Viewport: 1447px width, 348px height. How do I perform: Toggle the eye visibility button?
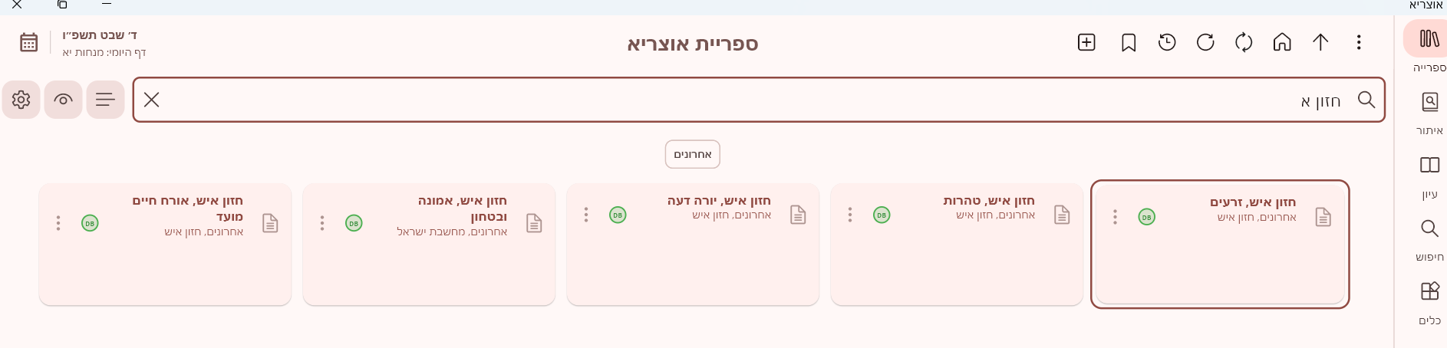pos(63,100)
